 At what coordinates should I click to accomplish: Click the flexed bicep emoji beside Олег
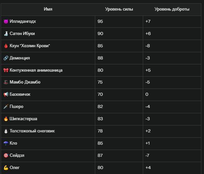pos(6,168)
